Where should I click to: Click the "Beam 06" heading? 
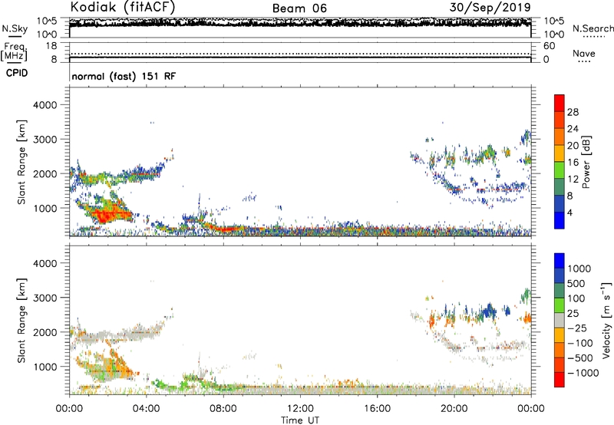(299, 8)
